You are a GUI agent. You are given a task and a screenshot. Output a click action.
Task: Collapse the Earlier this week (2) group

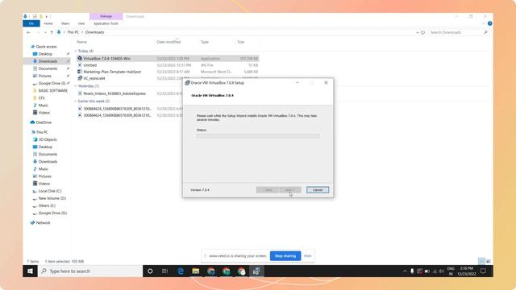pos(75,101)
